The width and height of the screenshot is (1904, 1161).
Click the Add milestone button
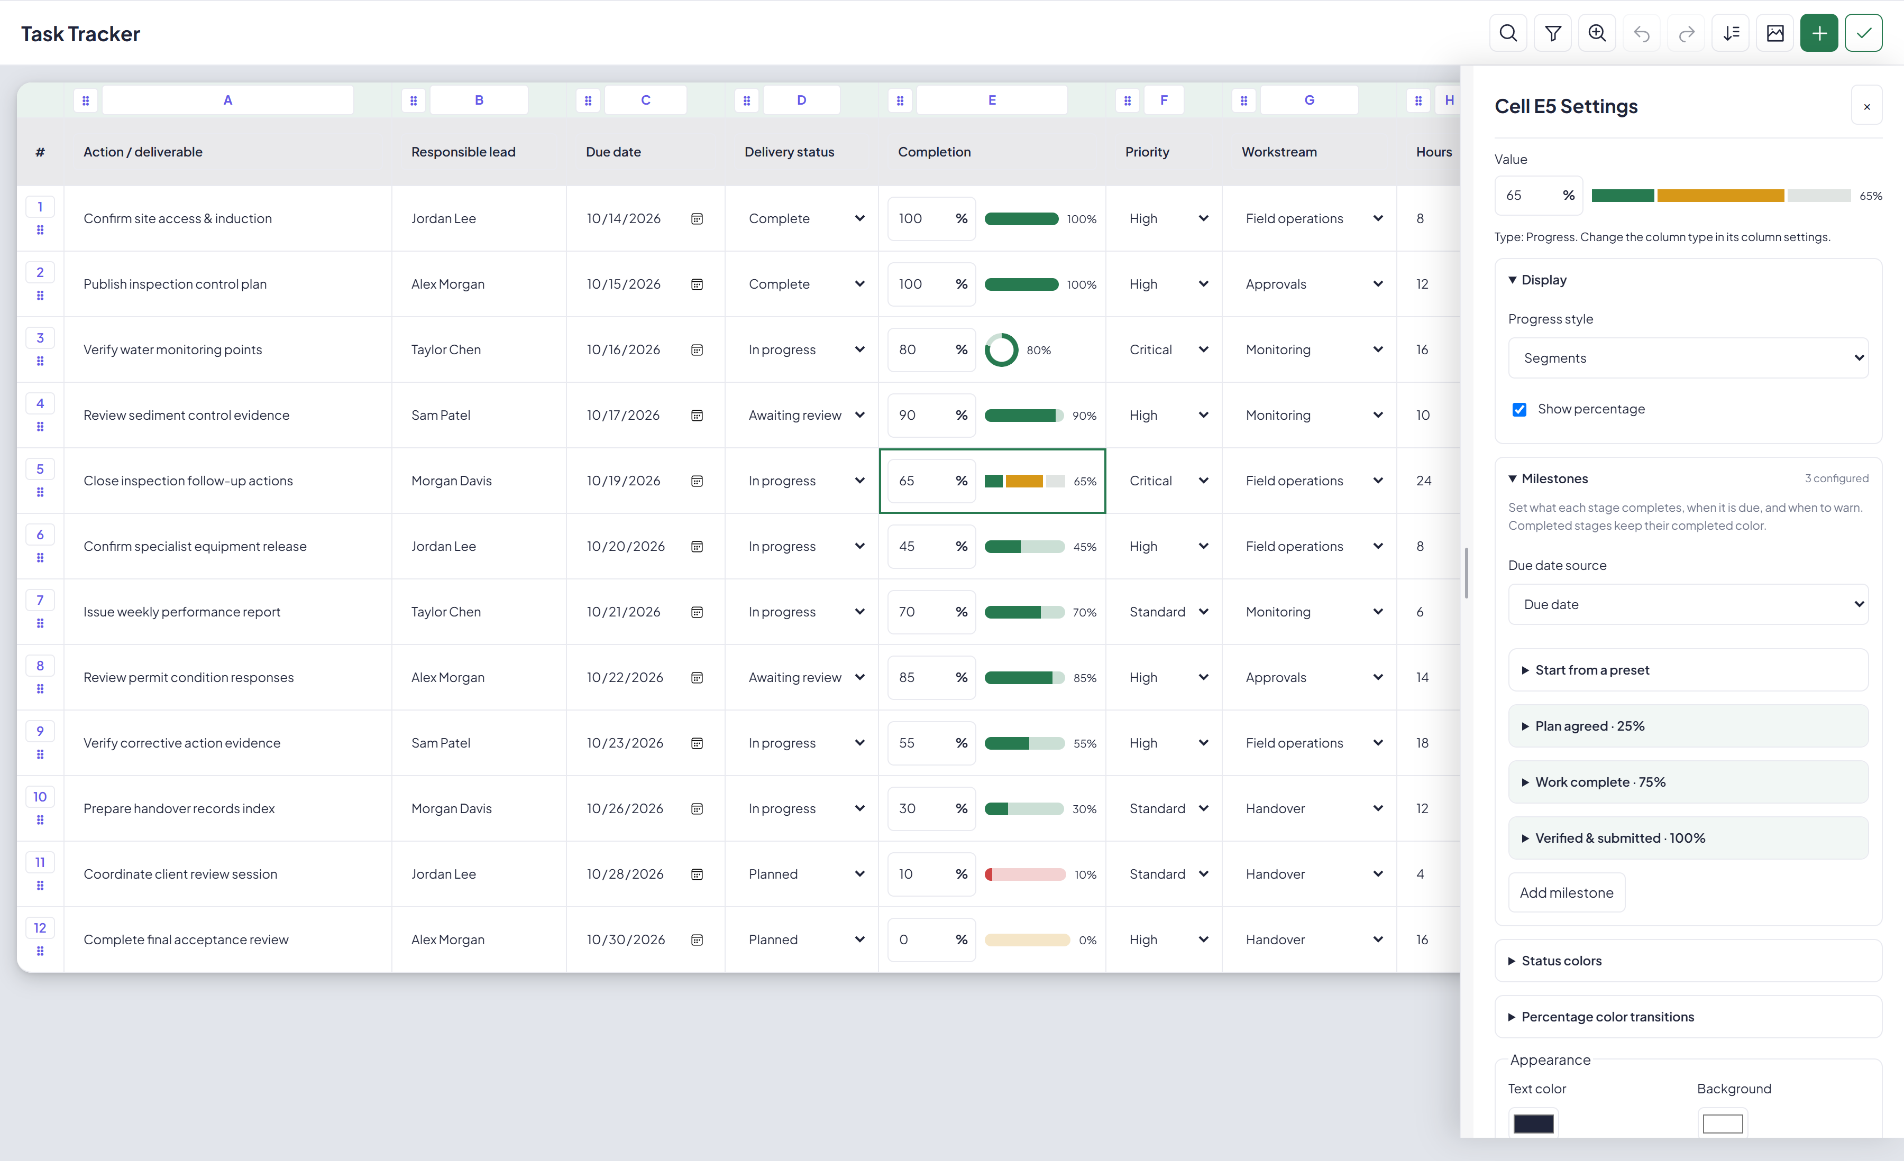click(x=1567, y=893)
